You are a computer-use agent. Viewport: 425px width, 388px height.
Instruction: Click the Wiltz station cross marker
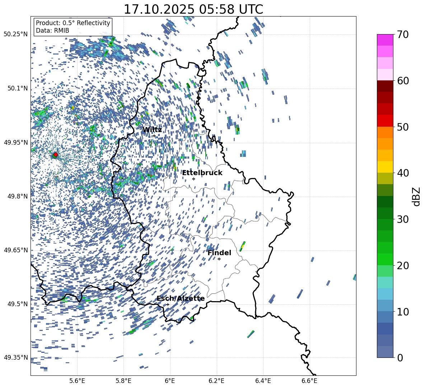tap(154, 136)
